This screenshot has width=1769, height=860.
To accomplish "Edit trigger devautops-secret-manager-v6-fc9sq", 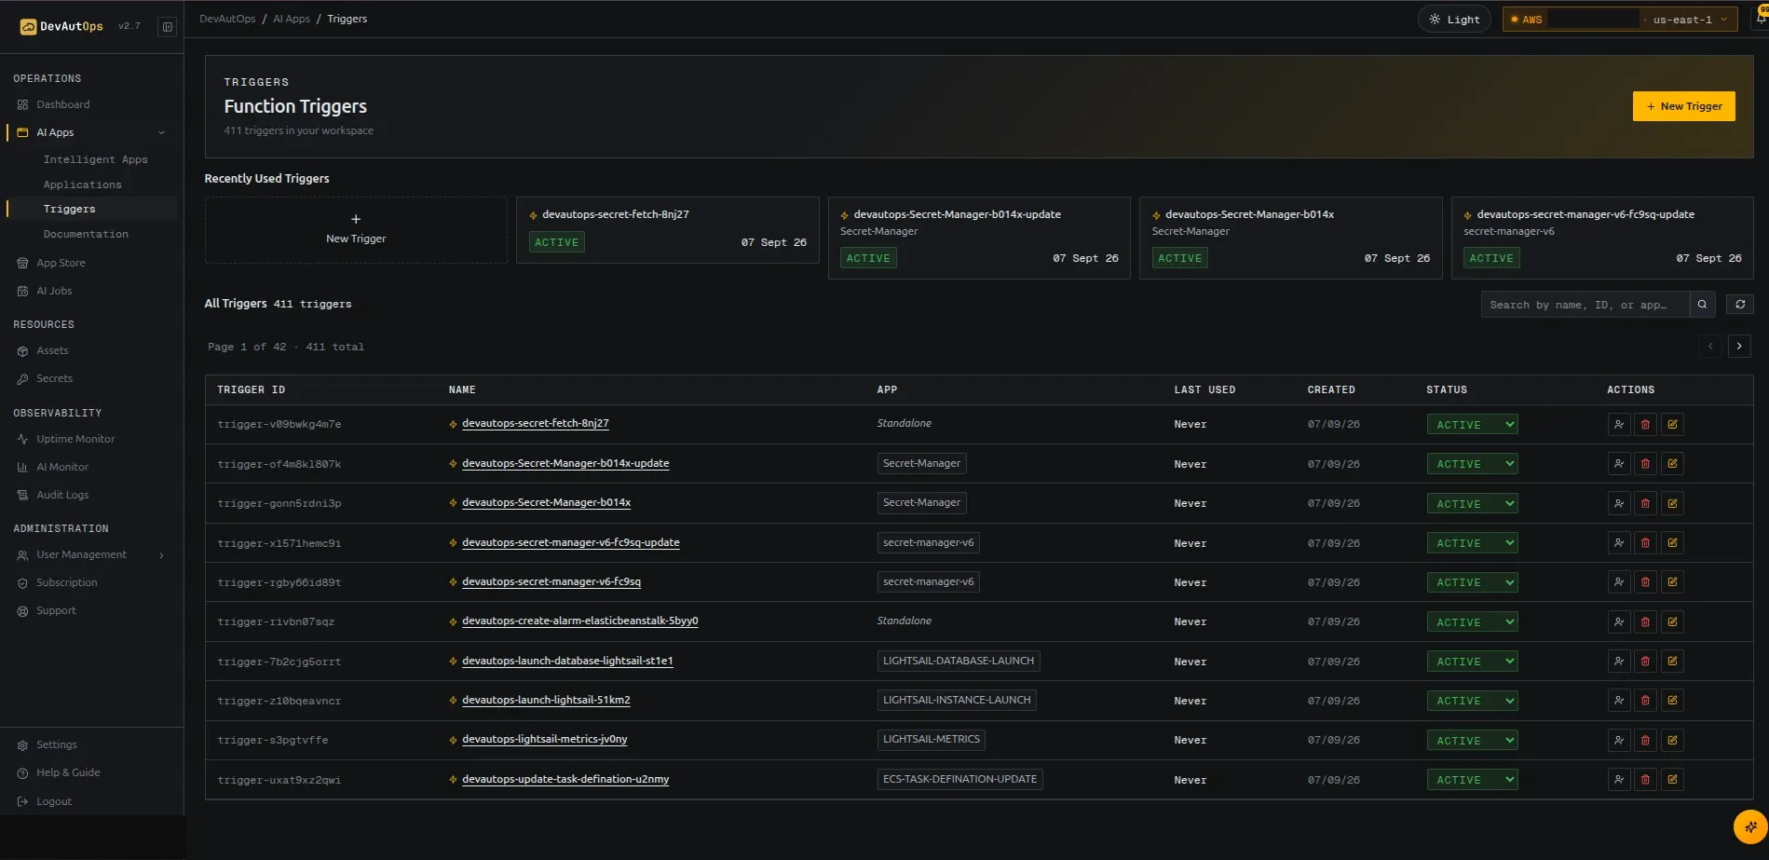I will pyautogui.click(x=1672, y=582).
